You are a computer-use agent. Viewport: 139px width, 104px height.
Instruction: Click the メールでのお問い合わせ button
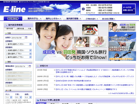129,9
